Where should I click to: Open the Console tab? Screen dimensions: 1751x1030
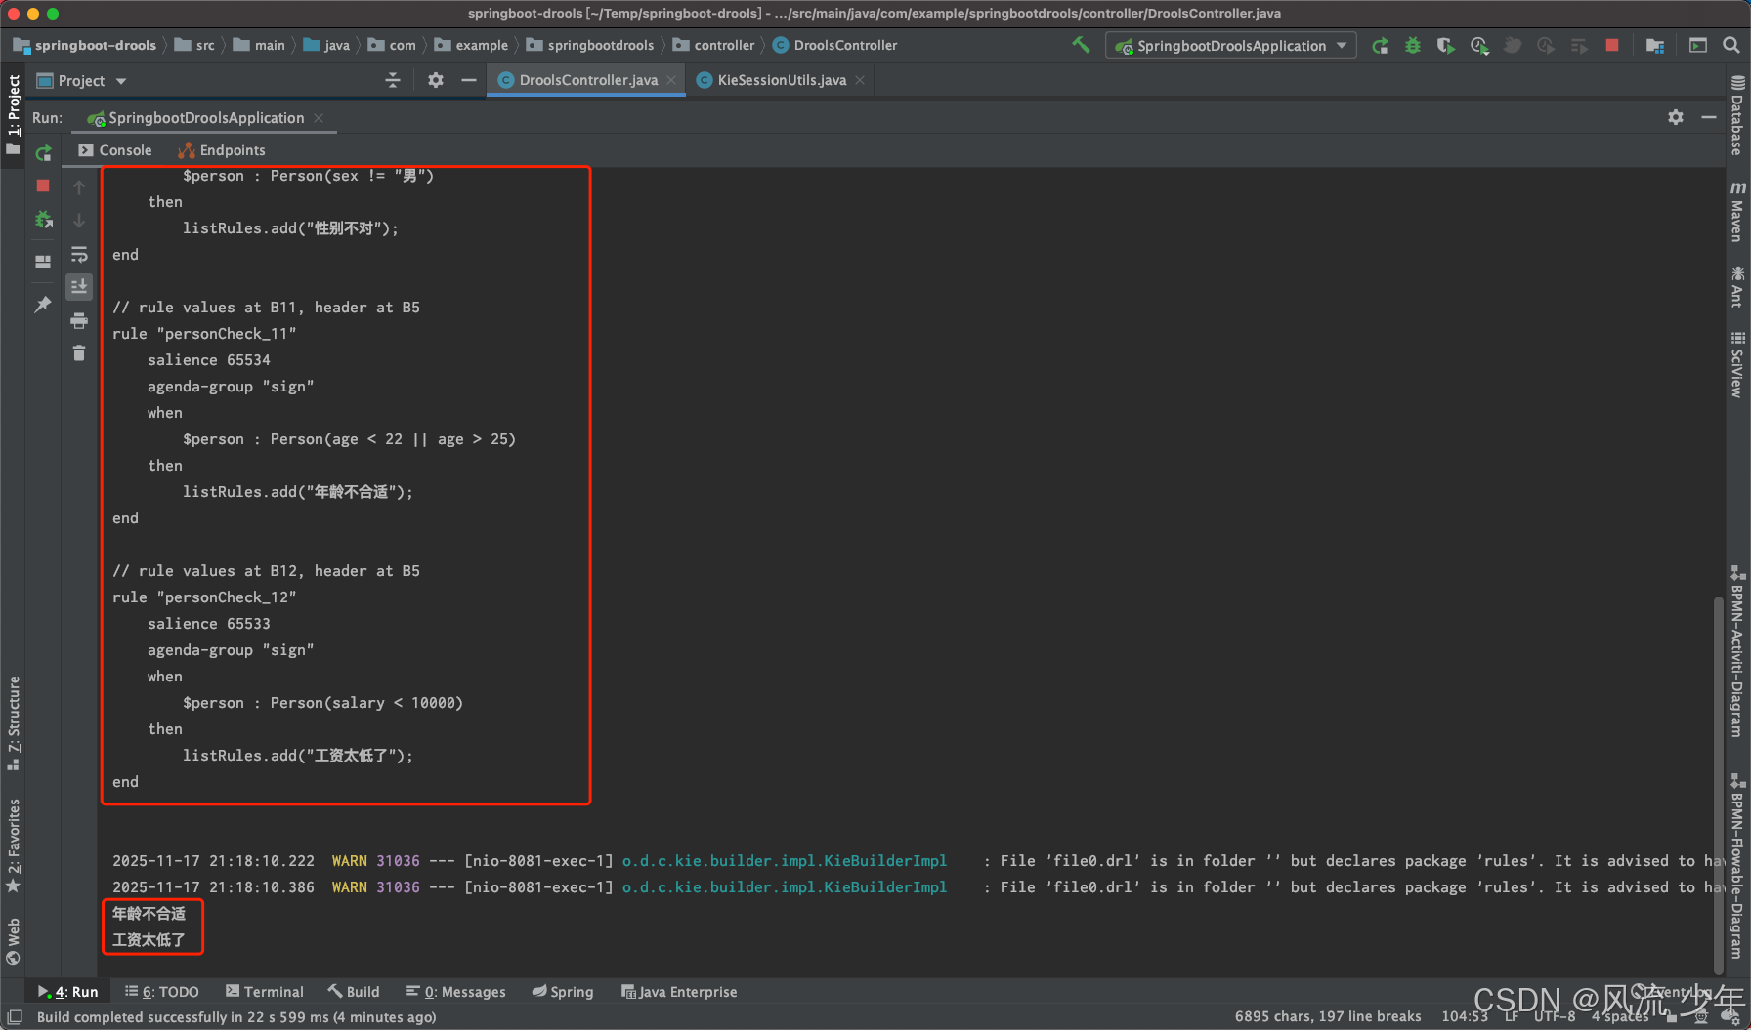tap(115, 150)
